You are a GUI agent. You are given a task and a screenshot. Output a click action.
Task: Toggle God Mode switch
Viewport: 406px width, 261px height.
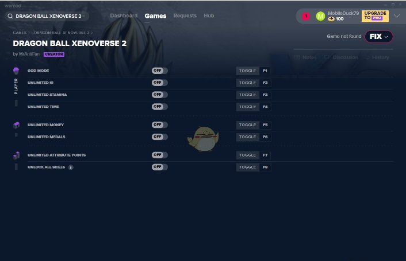coord(159,71)
